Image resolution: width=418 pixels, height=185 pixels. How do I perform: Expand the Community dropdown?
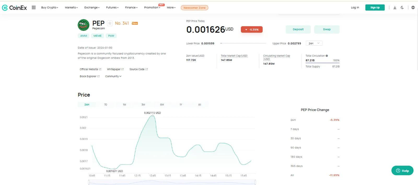[113, 76]
